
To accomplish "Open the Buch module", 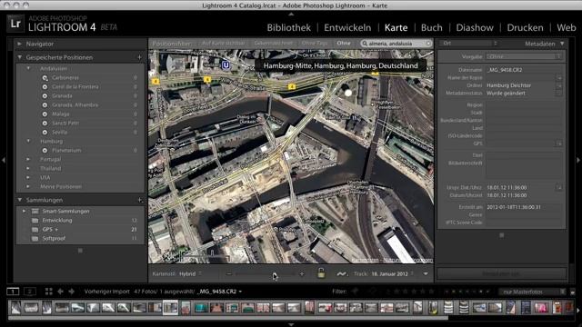I will [432, 28].
